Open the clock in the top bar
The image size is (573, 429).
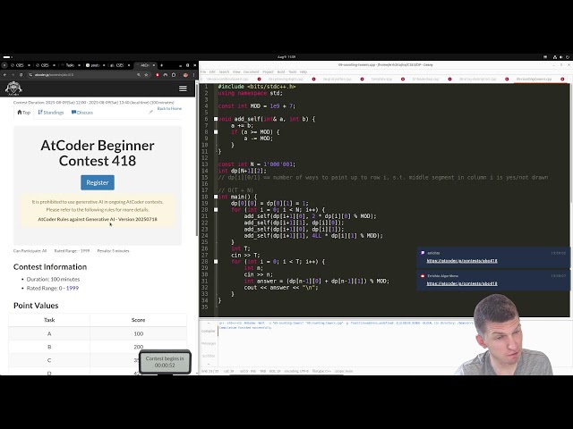pos(286,57)
